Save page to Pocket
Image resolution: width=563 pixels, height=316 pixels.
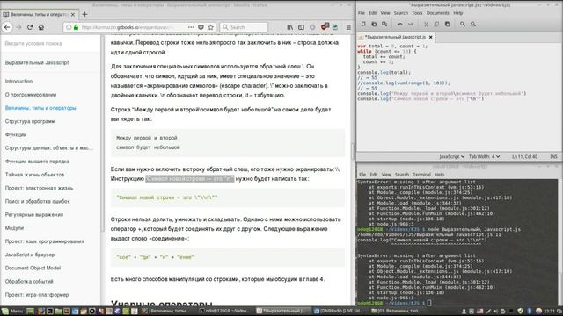(x=201, y=27)
